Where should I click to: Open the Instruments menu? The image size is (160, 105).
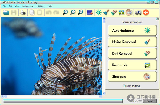(27, 6)
